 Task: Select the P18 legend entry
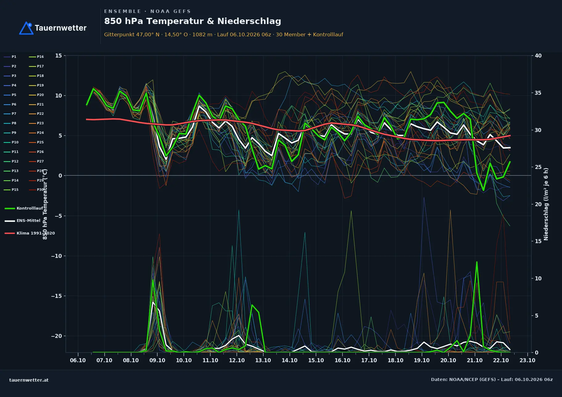[x=36, y=76]
